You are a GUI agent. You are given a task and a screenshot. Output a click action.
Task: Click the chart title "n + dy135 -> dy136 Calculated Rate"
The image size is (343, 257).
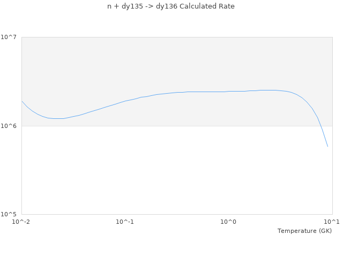(171, 6)
